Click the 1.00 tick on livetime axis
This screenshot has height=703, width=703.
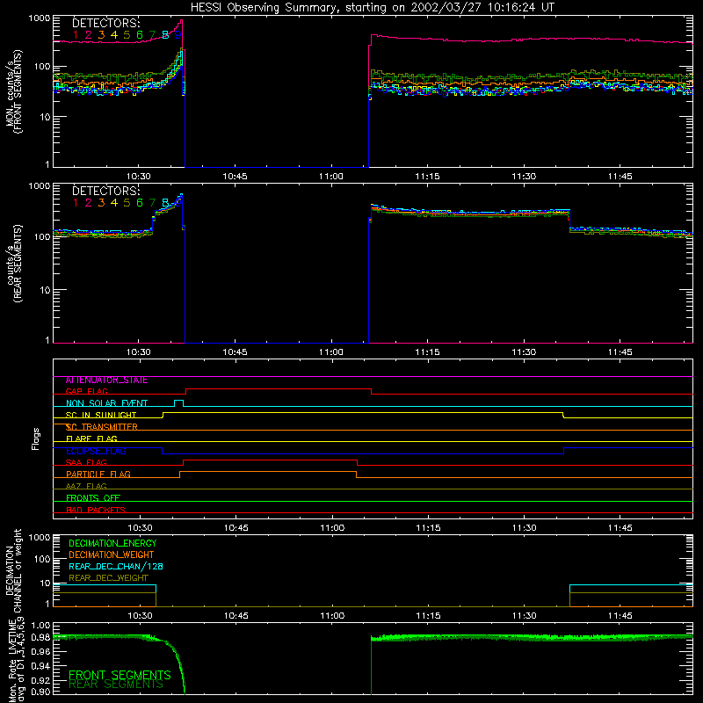[40, 626]
